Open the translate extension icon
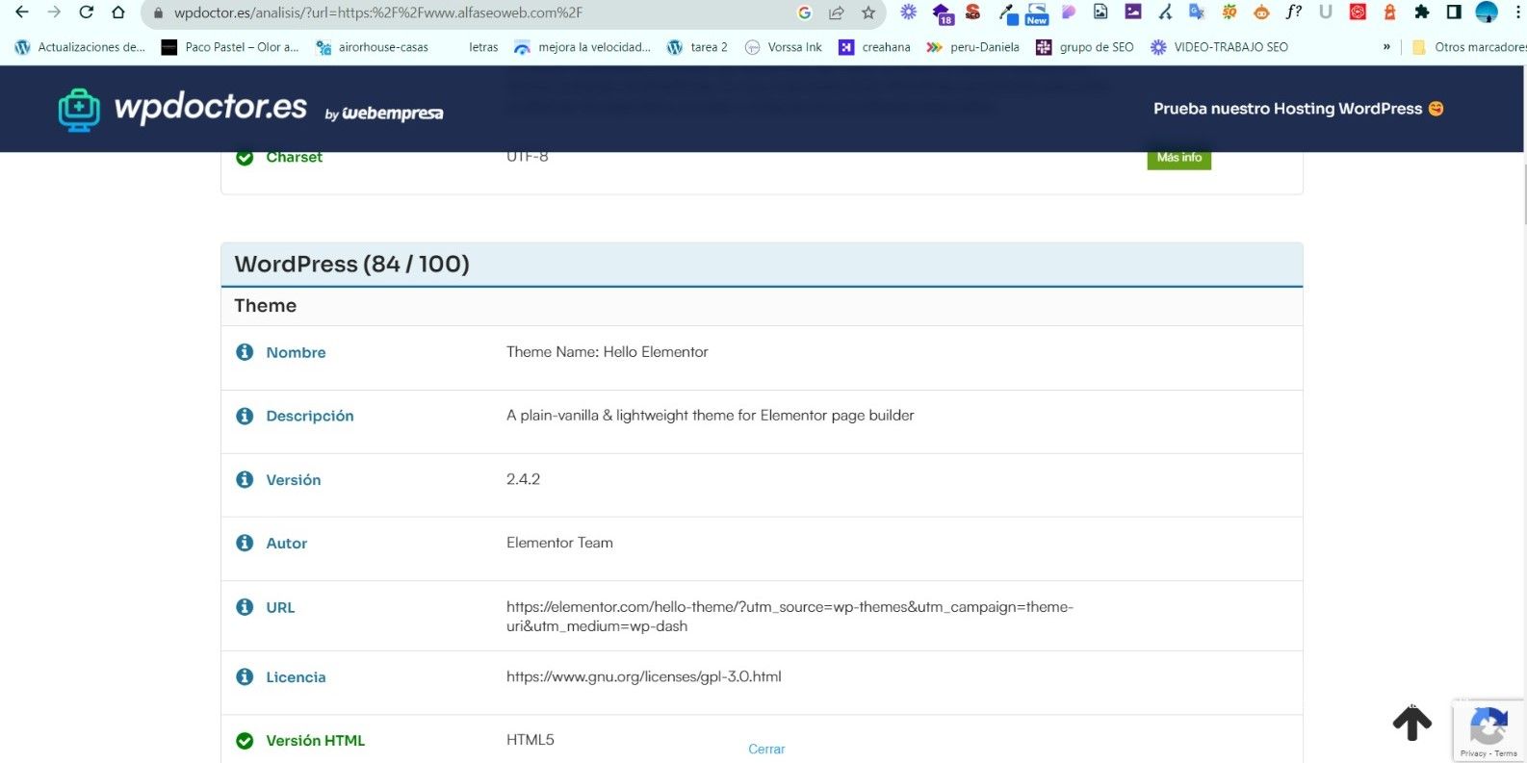Screen dimensions: 1527x763 pyautogui.click(x=1197, y=13)
